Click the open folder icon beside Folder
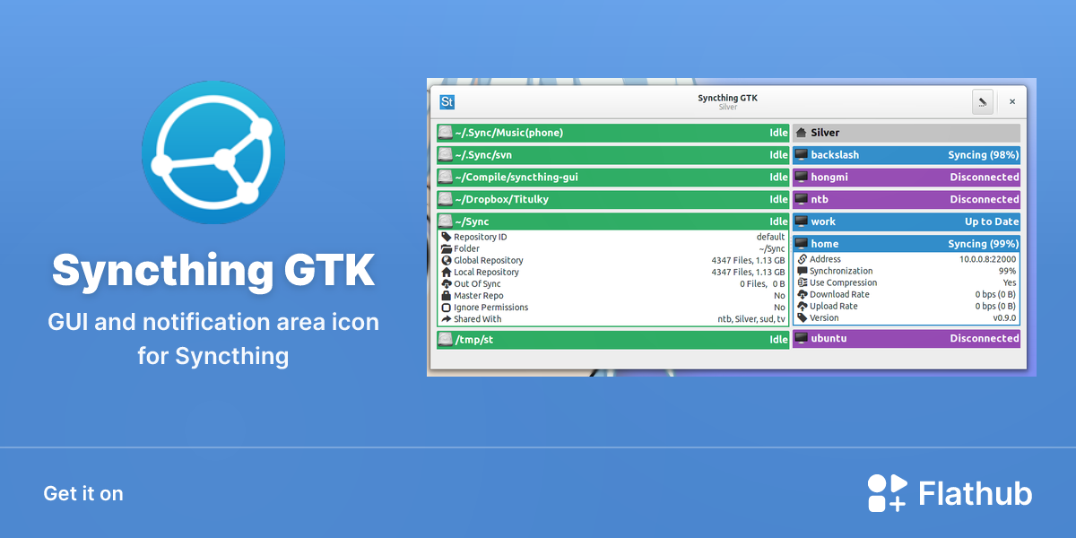The width and height of the screenshot is (1076, 538). 447,248
